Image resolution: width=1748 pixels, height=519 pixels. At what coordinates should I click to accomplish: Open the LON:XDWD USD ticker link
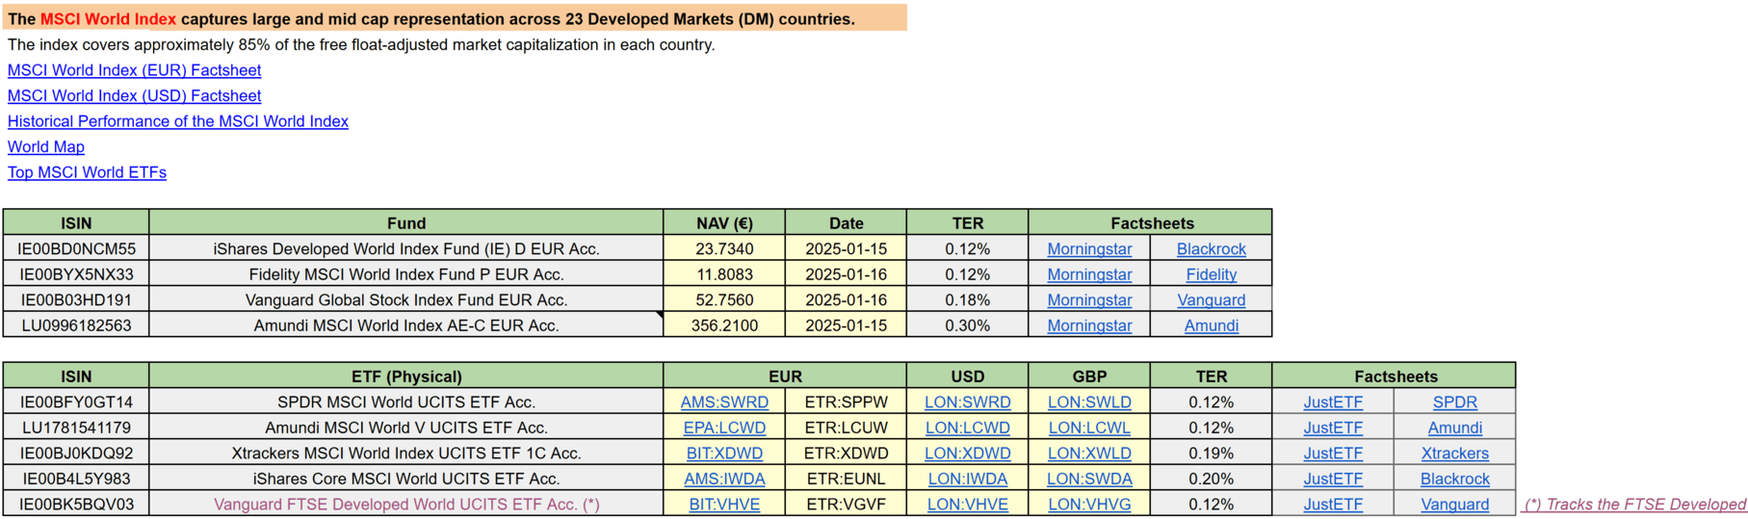click(x=968, y=453)
